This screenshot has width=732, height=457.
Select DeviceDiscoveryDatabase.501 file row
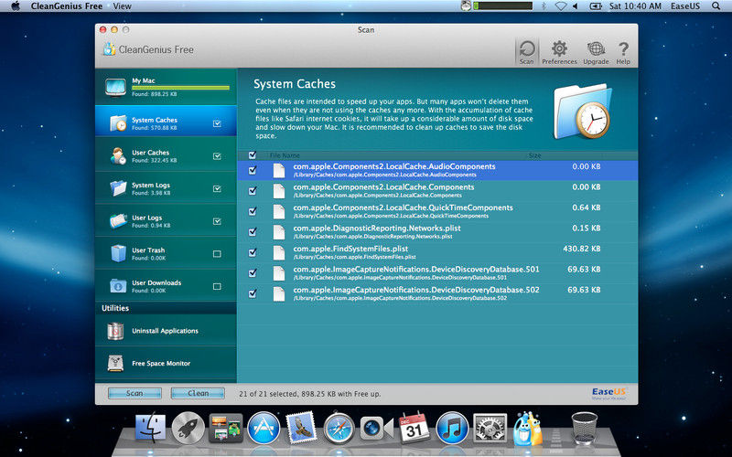437,272
